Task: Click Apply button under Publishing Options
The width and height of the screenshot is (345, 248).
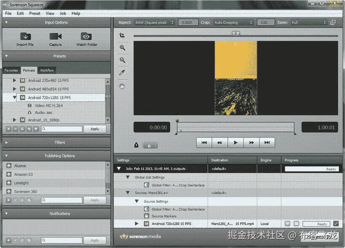Action: pyautogui.click(x=95, y=200)
